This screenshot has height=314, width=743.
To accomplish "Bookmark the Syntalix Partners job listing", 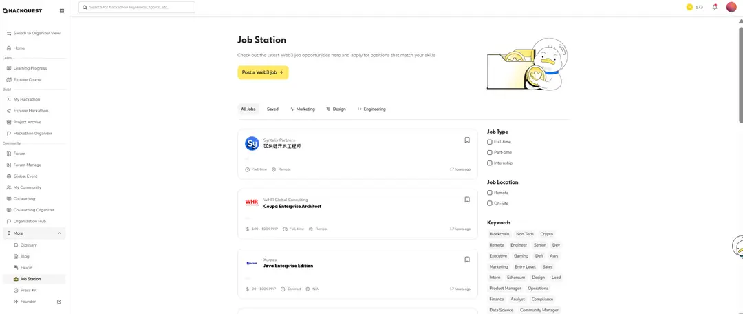I will [x=467, y=140].
